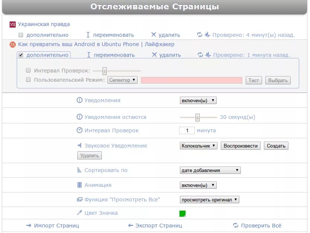Viewport: 310px width, 233px height.
Task: Open просмотреть оригинал dropdown
Action: pos(209,200)
